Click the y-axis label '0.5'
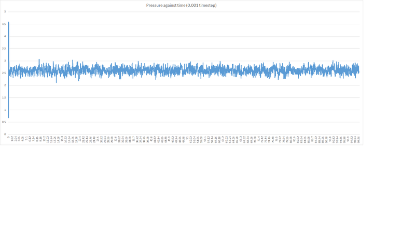 pos(4,122)
